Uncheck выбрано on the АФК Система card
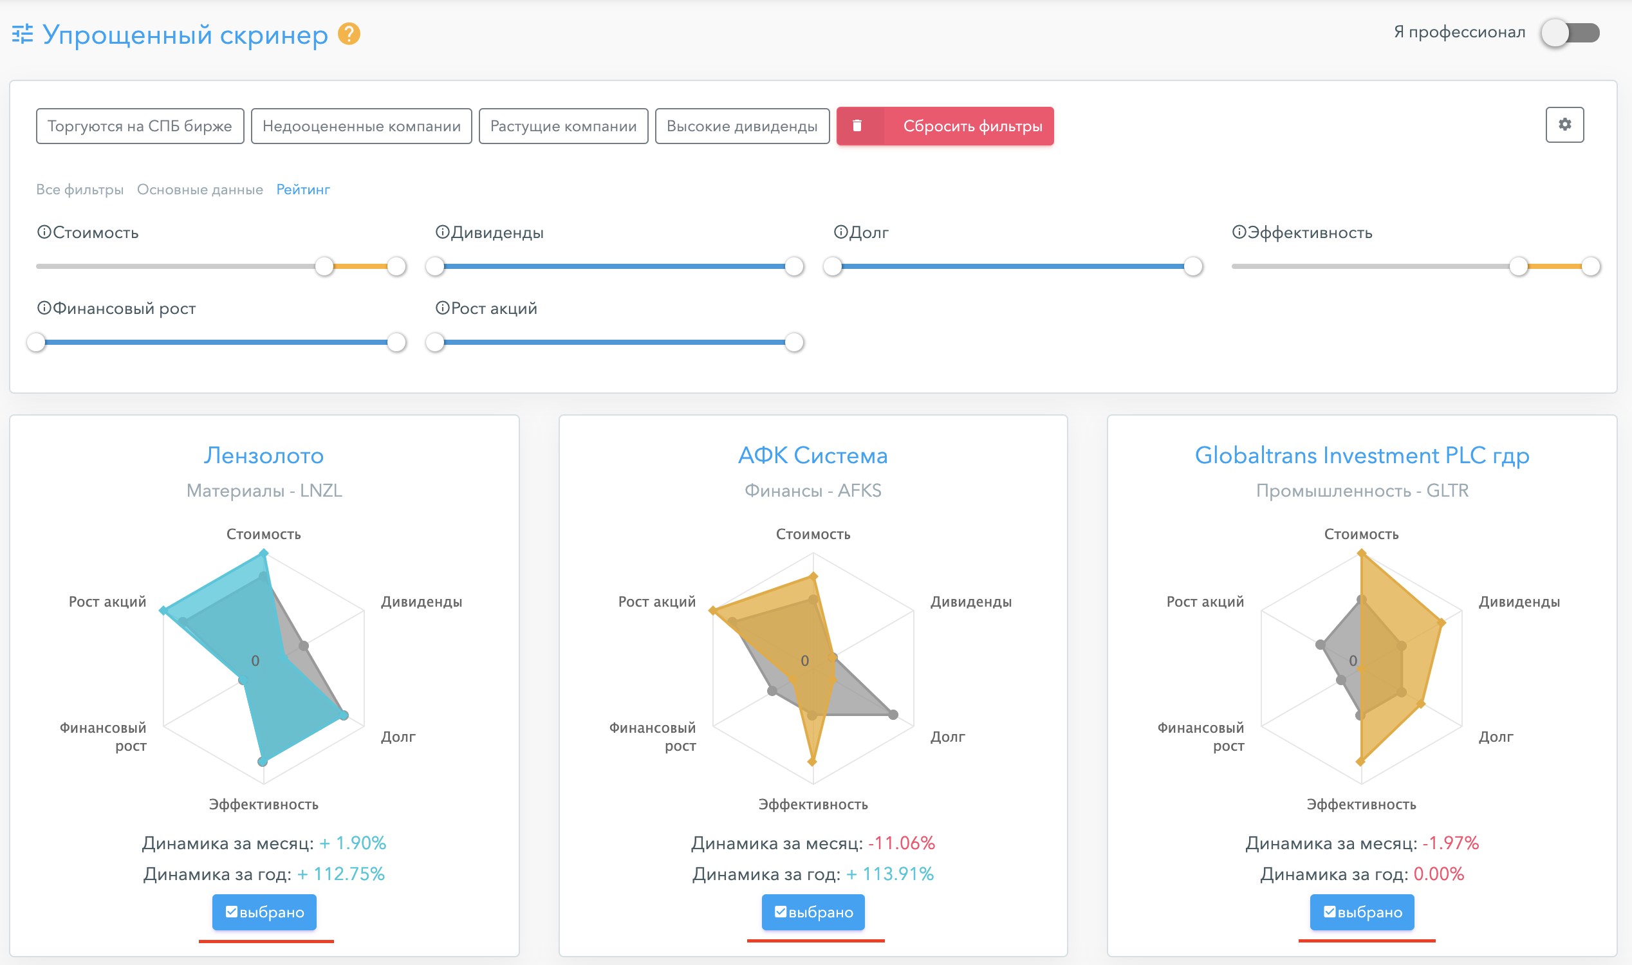This screenshot has height=965, width=1632. (x=813, y=912)
